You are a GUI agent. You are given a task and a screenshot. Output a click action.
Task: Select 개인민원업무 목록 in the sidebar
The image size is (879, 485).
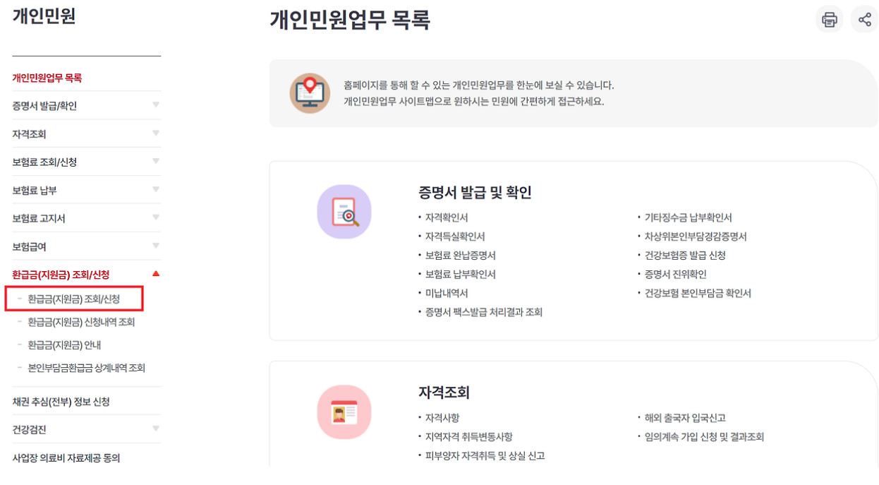(x=47, y=78)
